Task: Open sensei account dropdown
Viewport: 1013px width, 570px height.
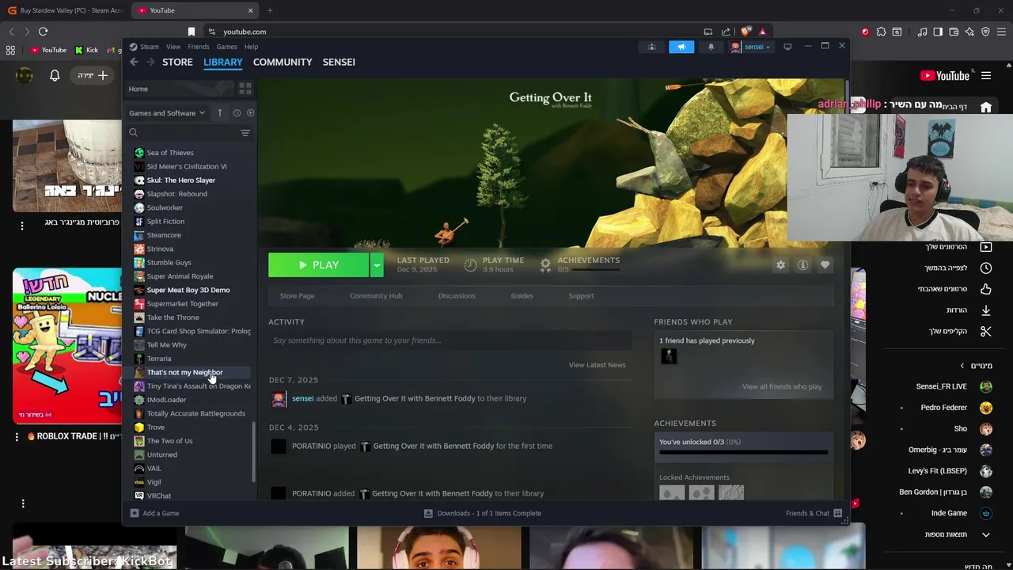Action: coord(753,47)
